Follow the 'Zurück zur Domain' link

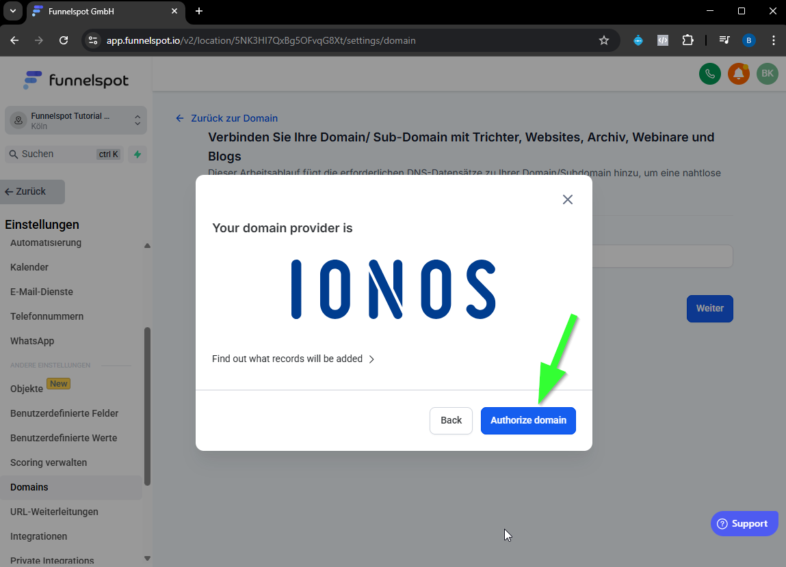pyautogui.click(x=226, y=118)
